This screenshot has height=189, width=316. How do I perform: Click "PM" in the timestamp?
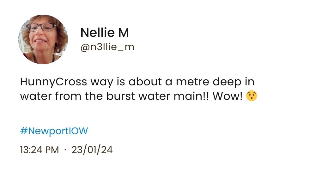tap(52, 150)
